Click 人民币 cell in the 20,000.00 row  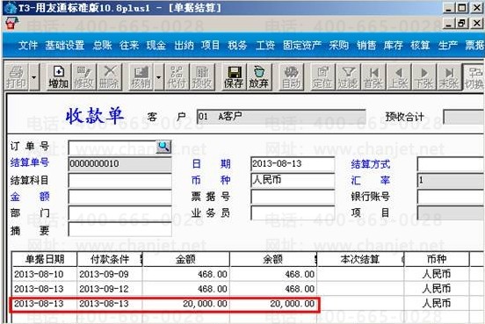(x=437, y=304)
